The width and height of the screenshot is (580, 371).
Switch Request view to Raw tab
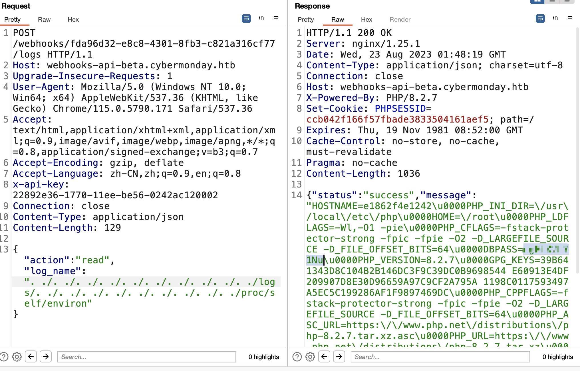click(44, 19)
